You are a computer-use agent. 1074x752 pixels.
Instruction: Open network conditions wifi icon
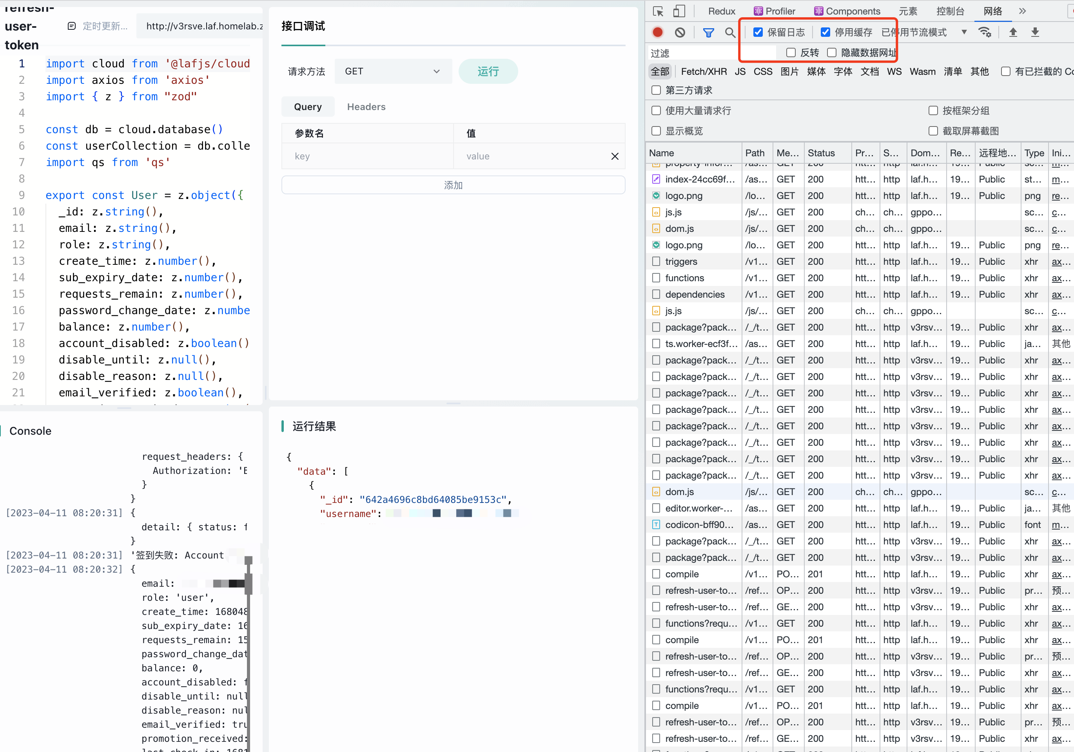tap(984, 32)
